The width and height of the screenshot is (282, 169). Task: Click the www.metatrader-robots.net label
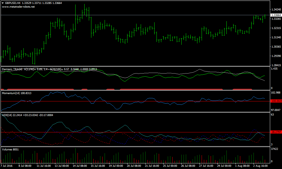(18, 6)
